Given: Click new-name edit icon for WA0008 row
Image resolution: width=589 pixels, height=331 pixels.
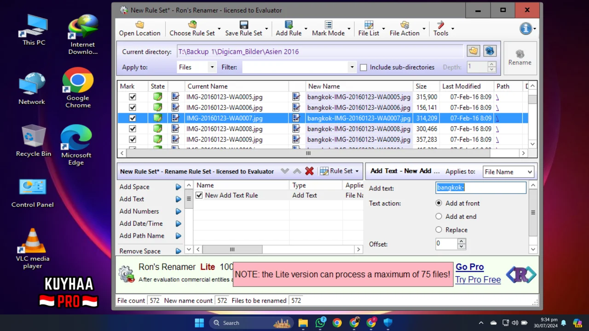Looking at the screenshot, I should (296, 129).
